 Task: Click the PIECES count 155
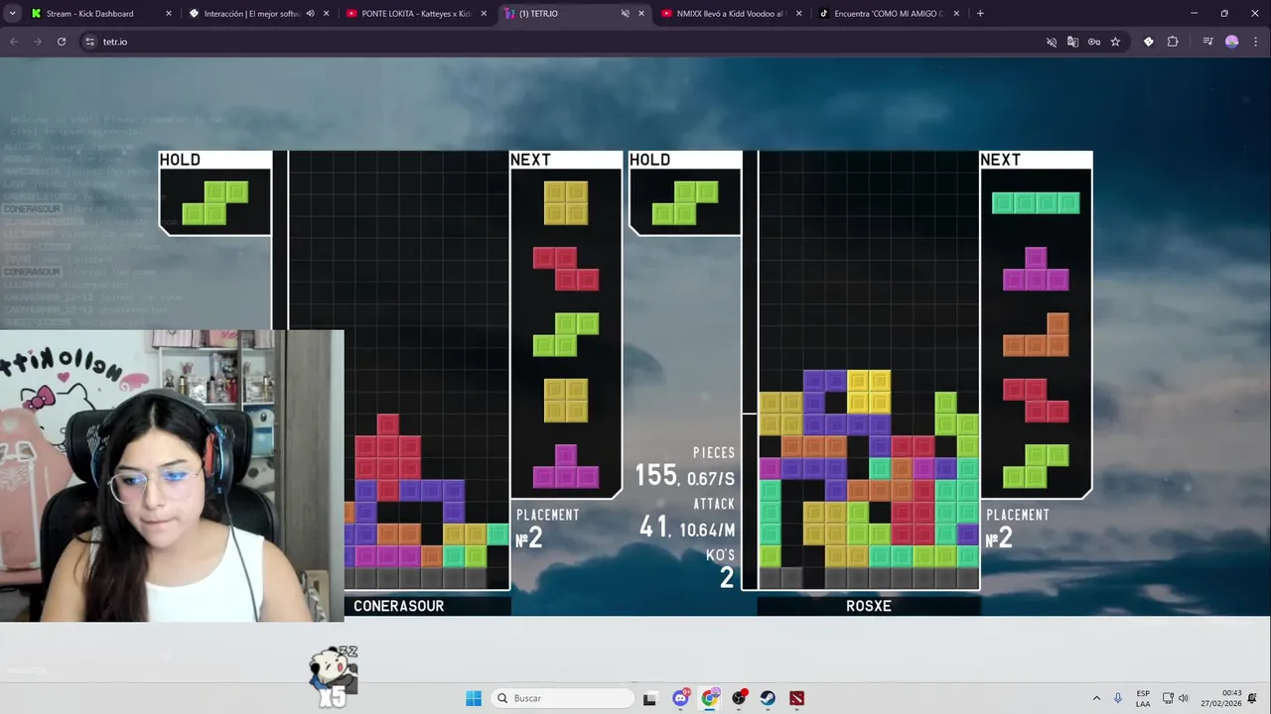[655, 476]
